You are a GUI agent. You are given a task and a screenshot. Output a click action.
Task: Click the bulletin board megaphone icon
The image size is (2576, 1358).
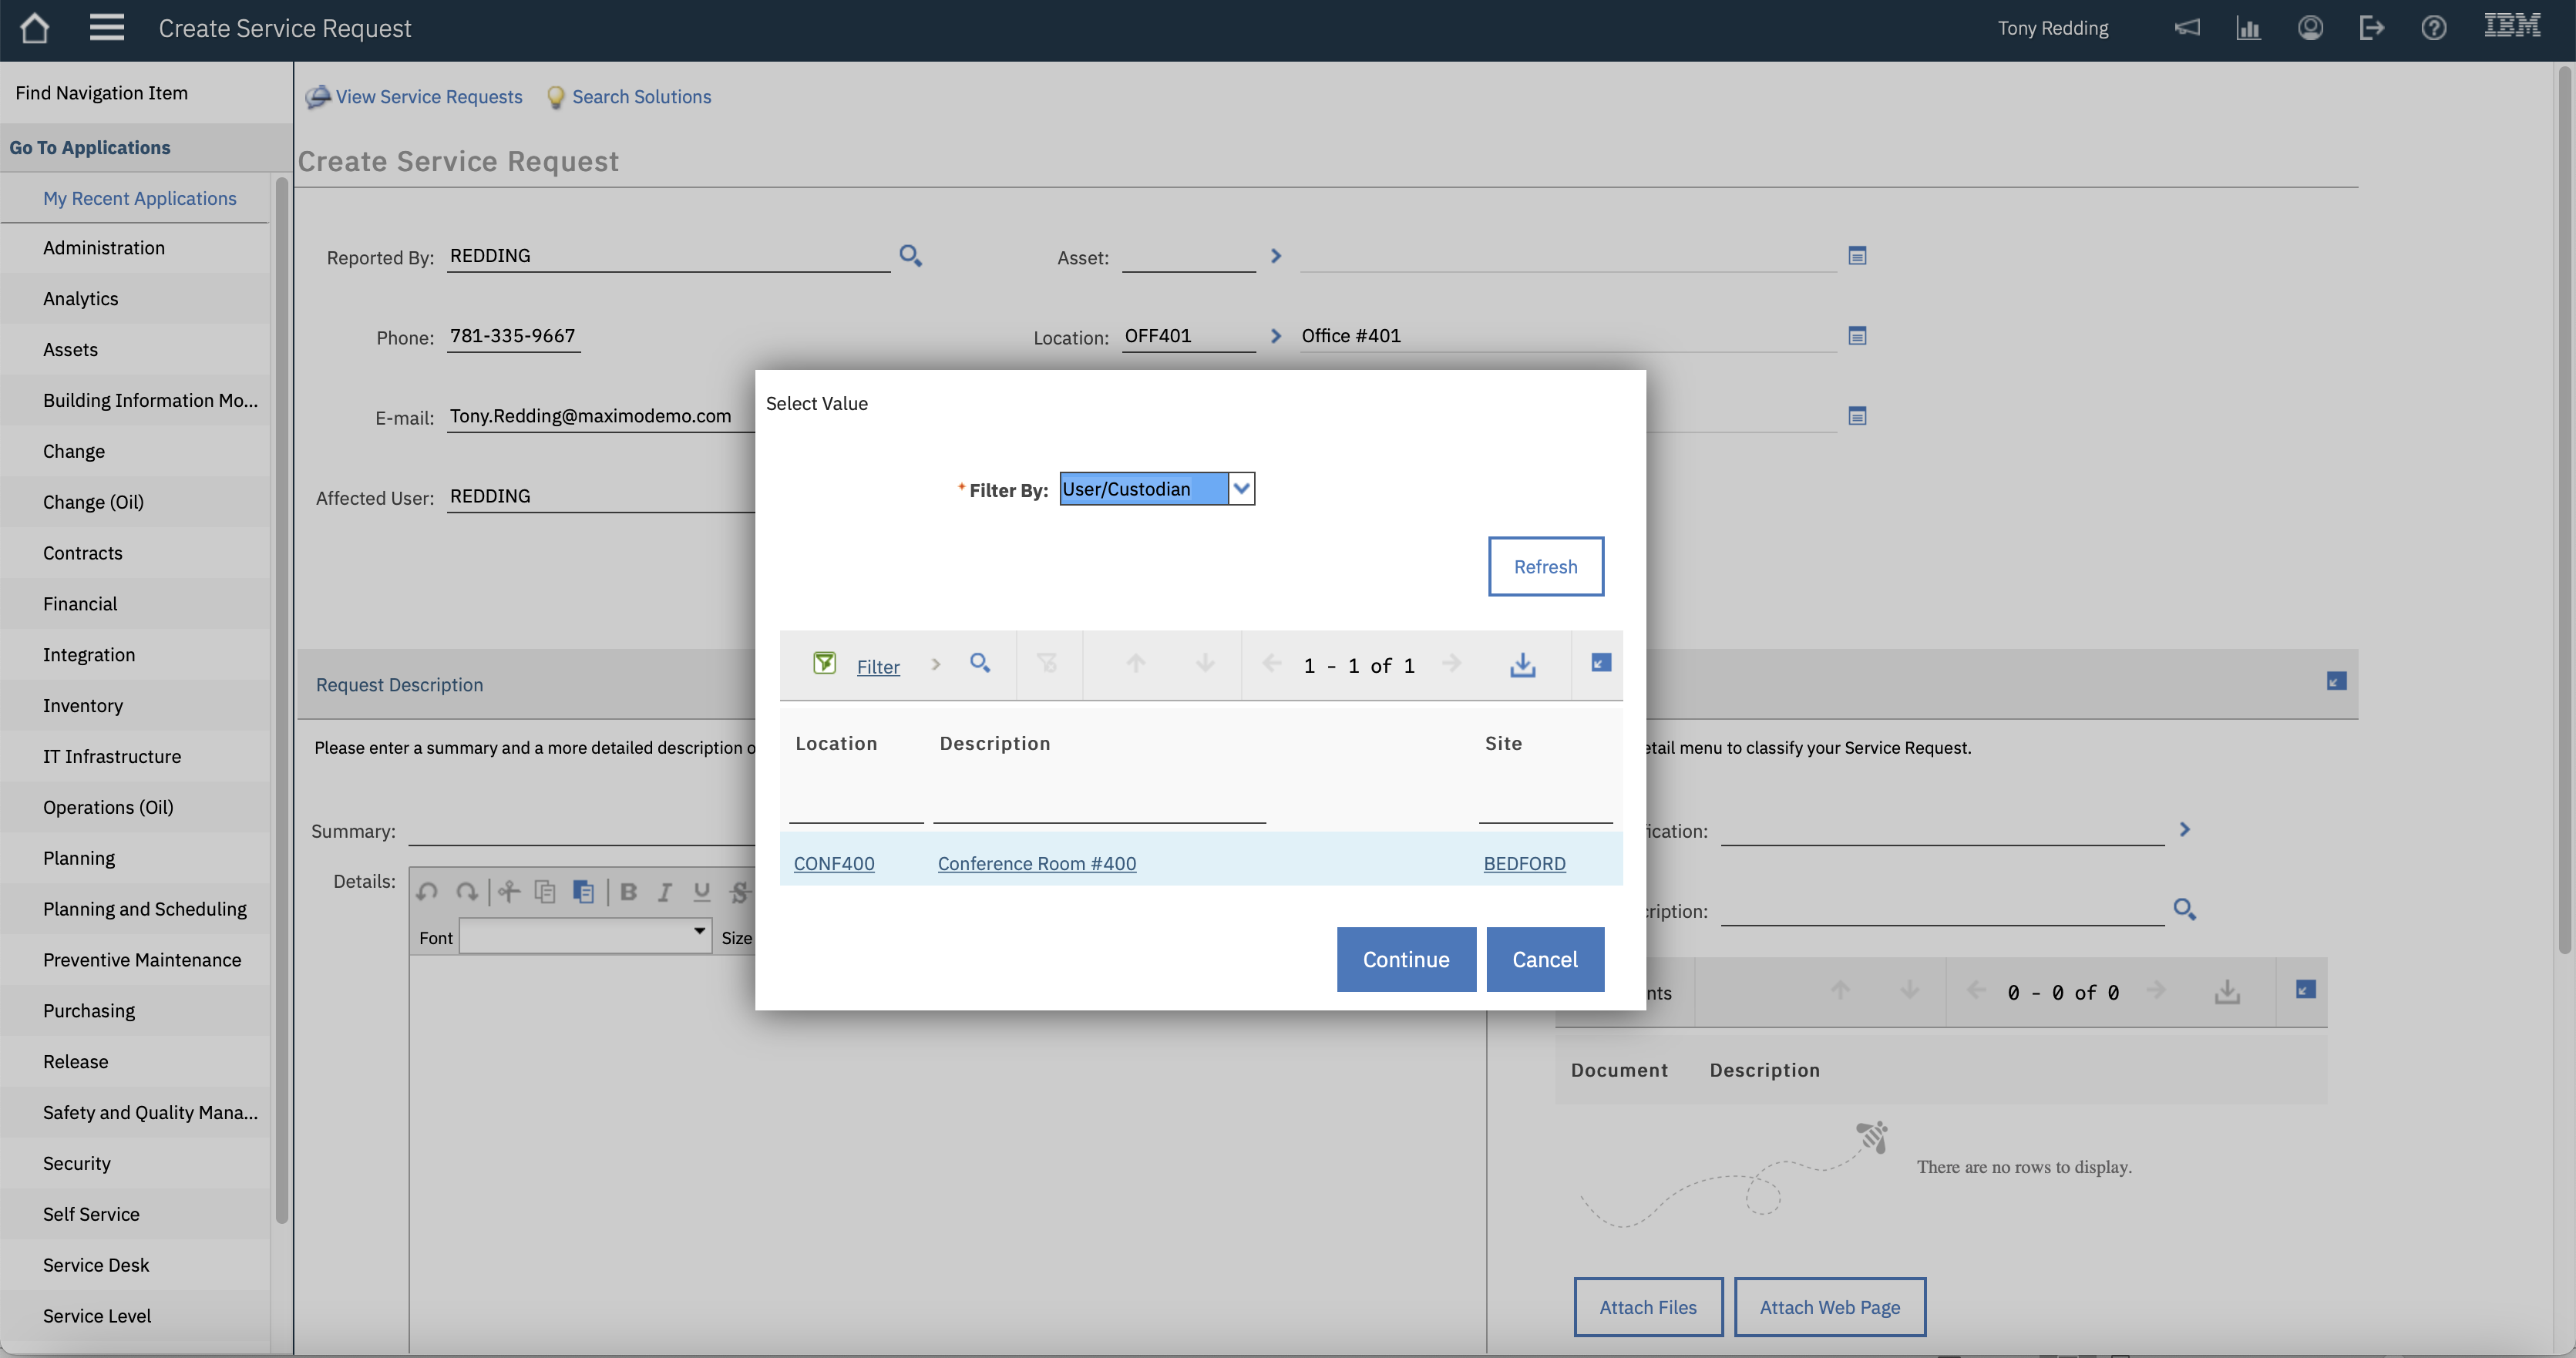2187,28
